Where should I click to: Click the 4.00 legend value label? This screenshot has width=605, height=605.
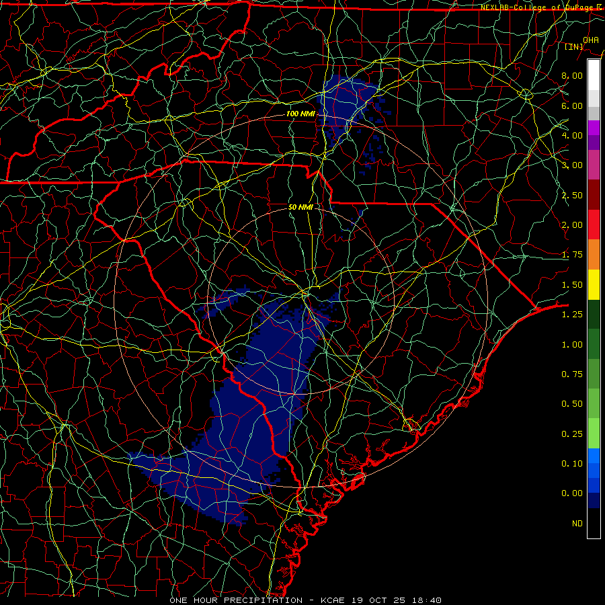click(572, 135)
